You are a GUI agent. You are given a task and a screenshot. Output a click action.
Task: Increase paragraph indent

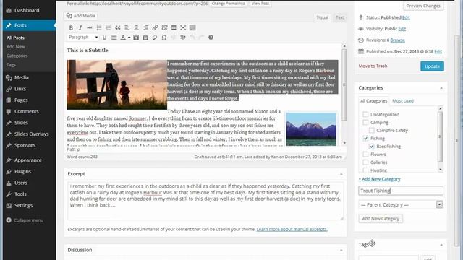[x=183, y=38]
